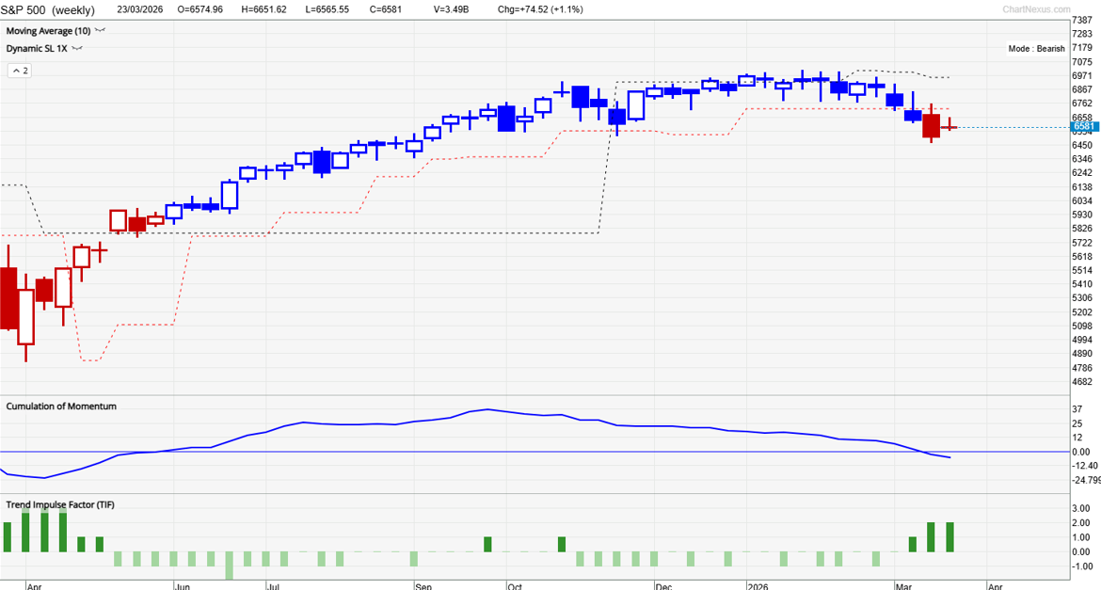Screen dimensions: 1101x590
Task: Toggle the Dynamic SL 1X overlay off
Action: 36,48
